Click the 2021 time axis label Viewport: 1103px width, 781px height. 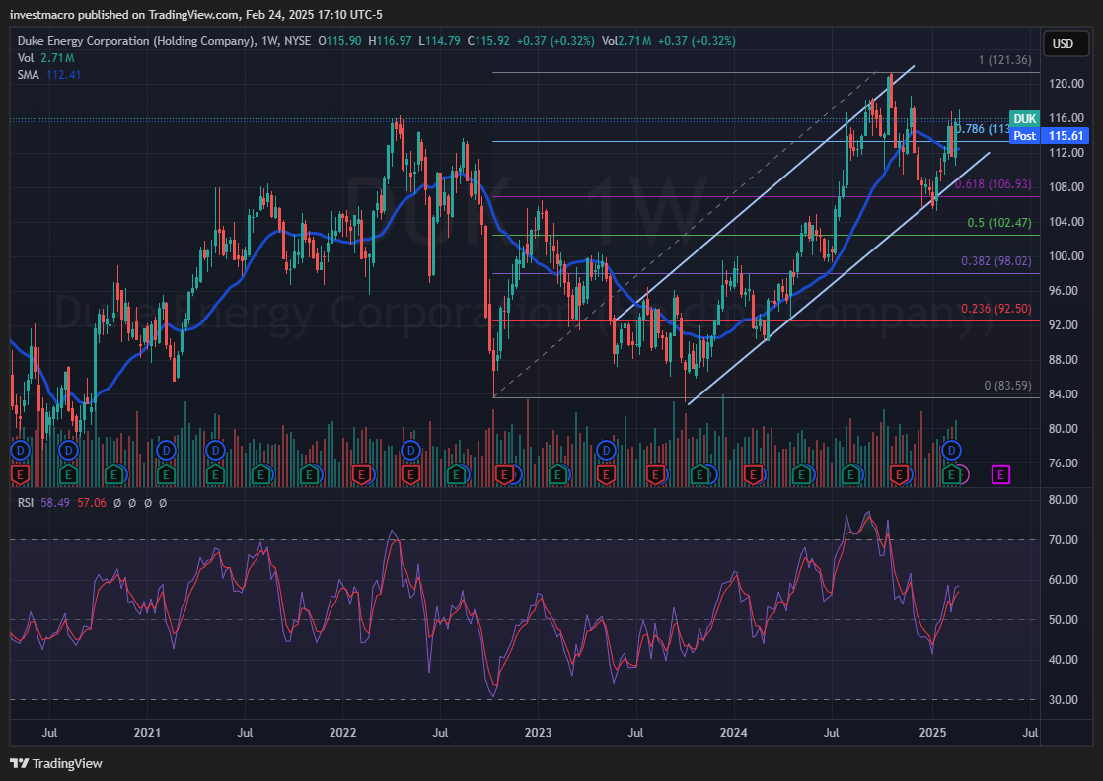(x=147, y=733)
